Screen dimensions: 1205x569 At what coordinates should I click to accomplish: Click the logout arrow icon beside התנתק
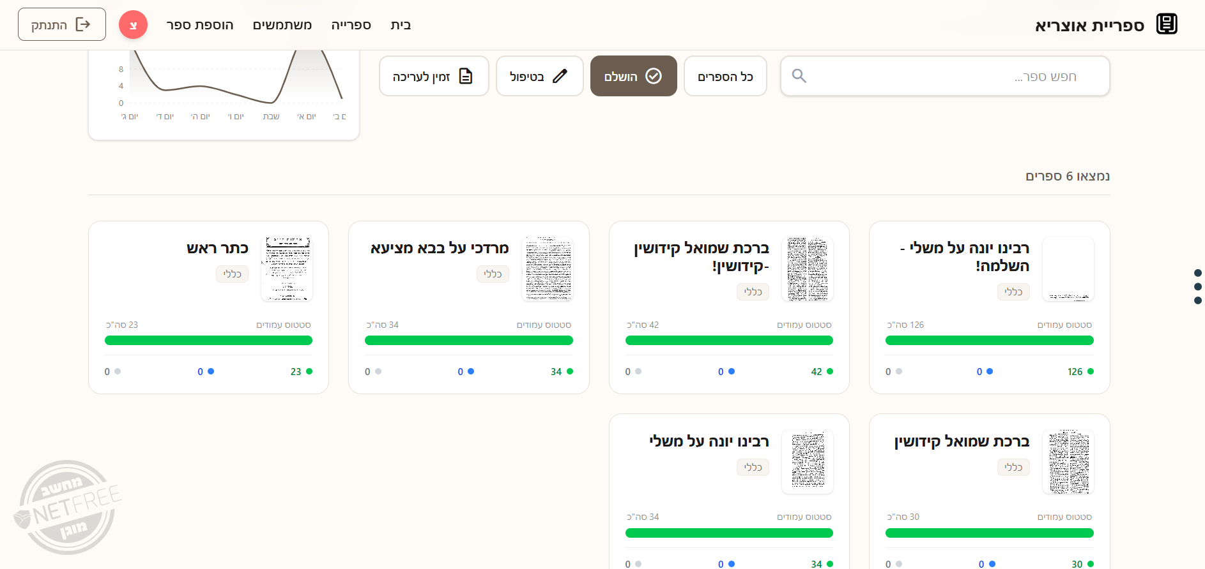point(83,24)
